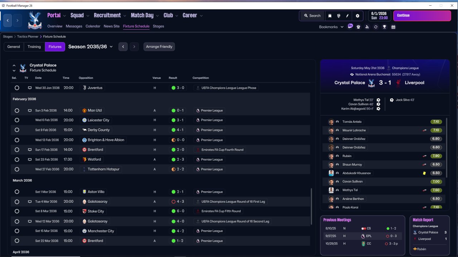Click the Tactics Planner breadcrumb link
Image resolution: width=458 pixels, height=257 pixels.
coord(28,36)
